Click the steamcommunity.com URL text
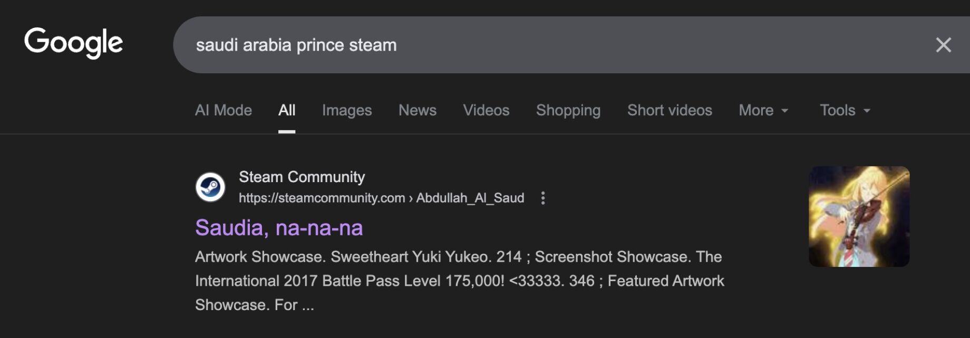This screenshot has width=970, height=338. [x=322, y=198]
